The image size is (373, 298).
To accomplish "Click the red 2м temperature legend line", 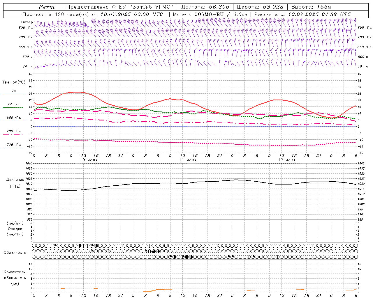I will click(x=13, y=94).
